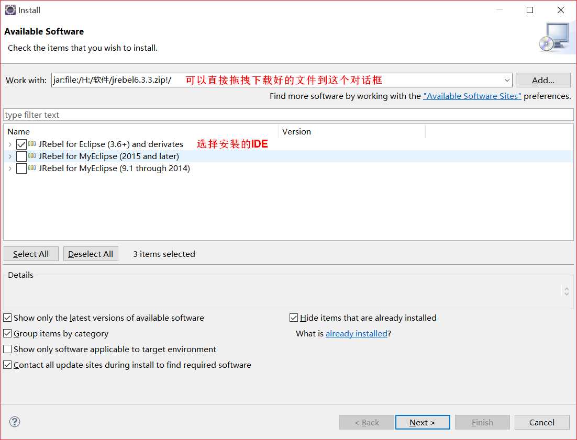Close the Install dialog window
The width and height of the screenshot is (577, 440).
click(x=560, y=10)
